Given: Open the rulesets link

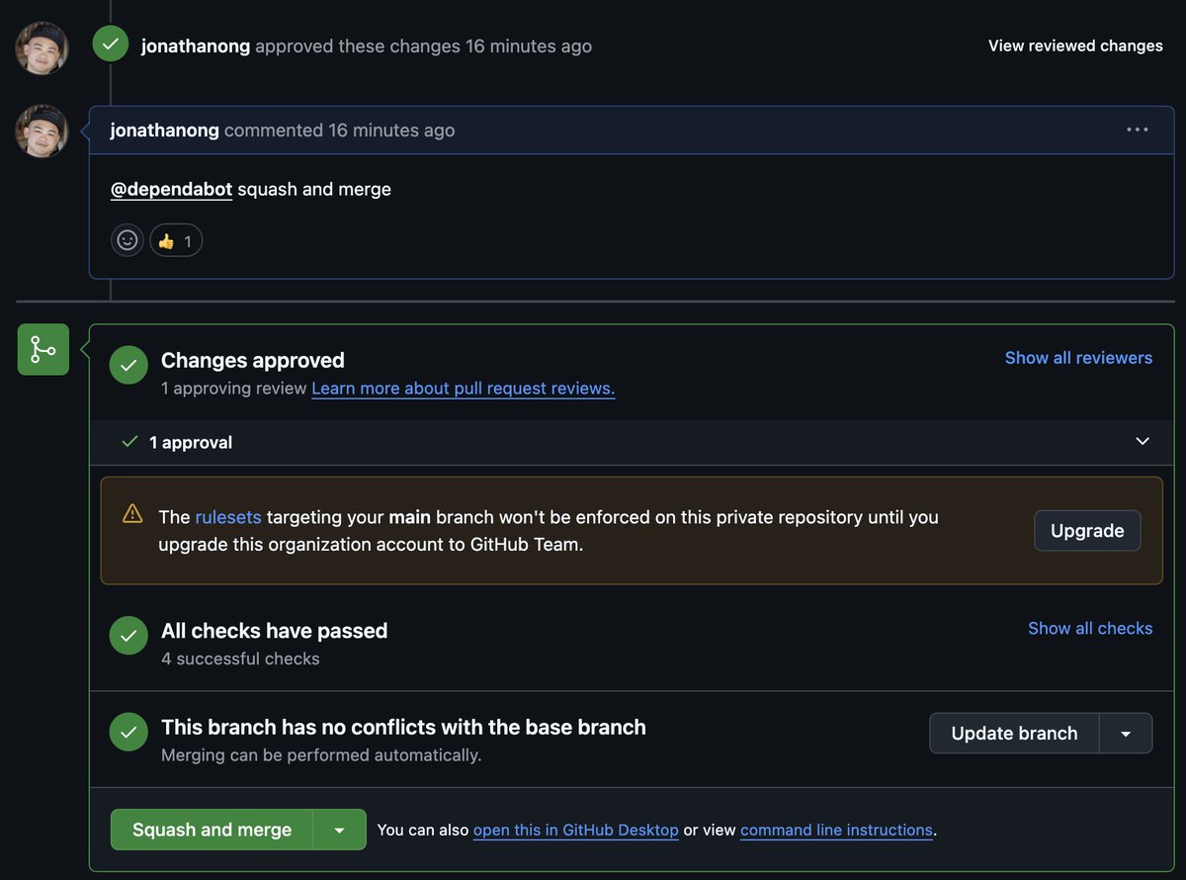Looking at the screenshot, I should [228, 516].
